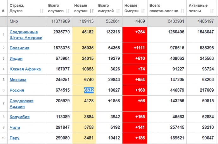Click red +1111 new deaths cell for Brazil
Screen dimensions: 218x144
tap(135, 48)
